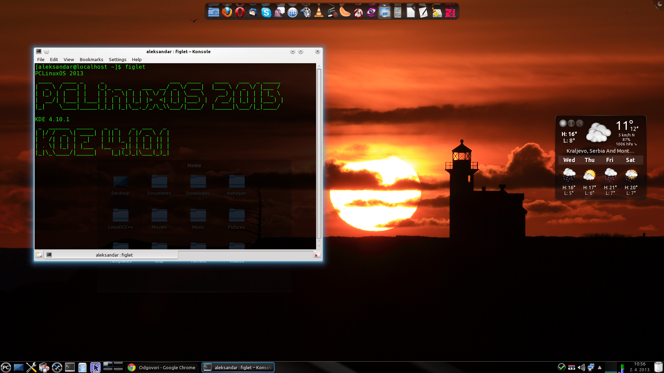Viewport: 664px width, 373px height.
Task: Toggle the rs keyboard layout indicator
Action: point(572,367)
